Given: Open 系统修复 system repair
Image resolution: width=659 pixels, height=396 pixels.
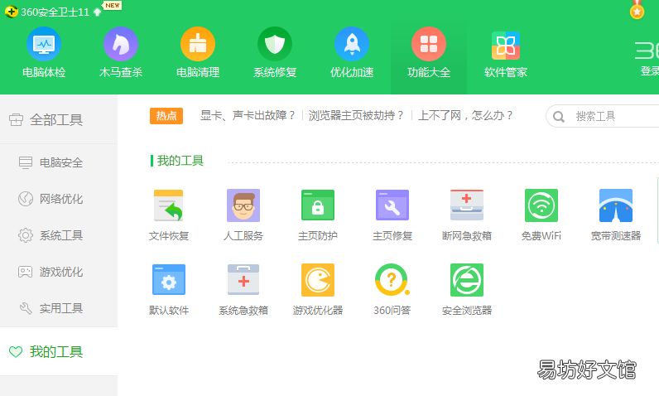Looking at the screenshot, I should pos(274,52).
